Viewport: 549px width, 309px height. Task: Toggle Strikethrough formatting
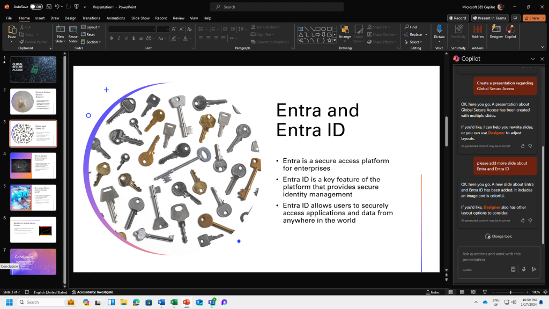point(141,38)
